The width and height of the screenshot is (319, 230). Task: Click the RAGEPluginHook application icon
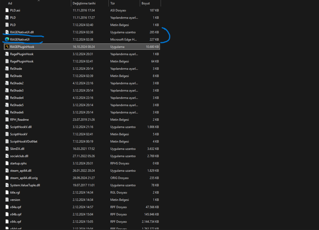(7, 47)
